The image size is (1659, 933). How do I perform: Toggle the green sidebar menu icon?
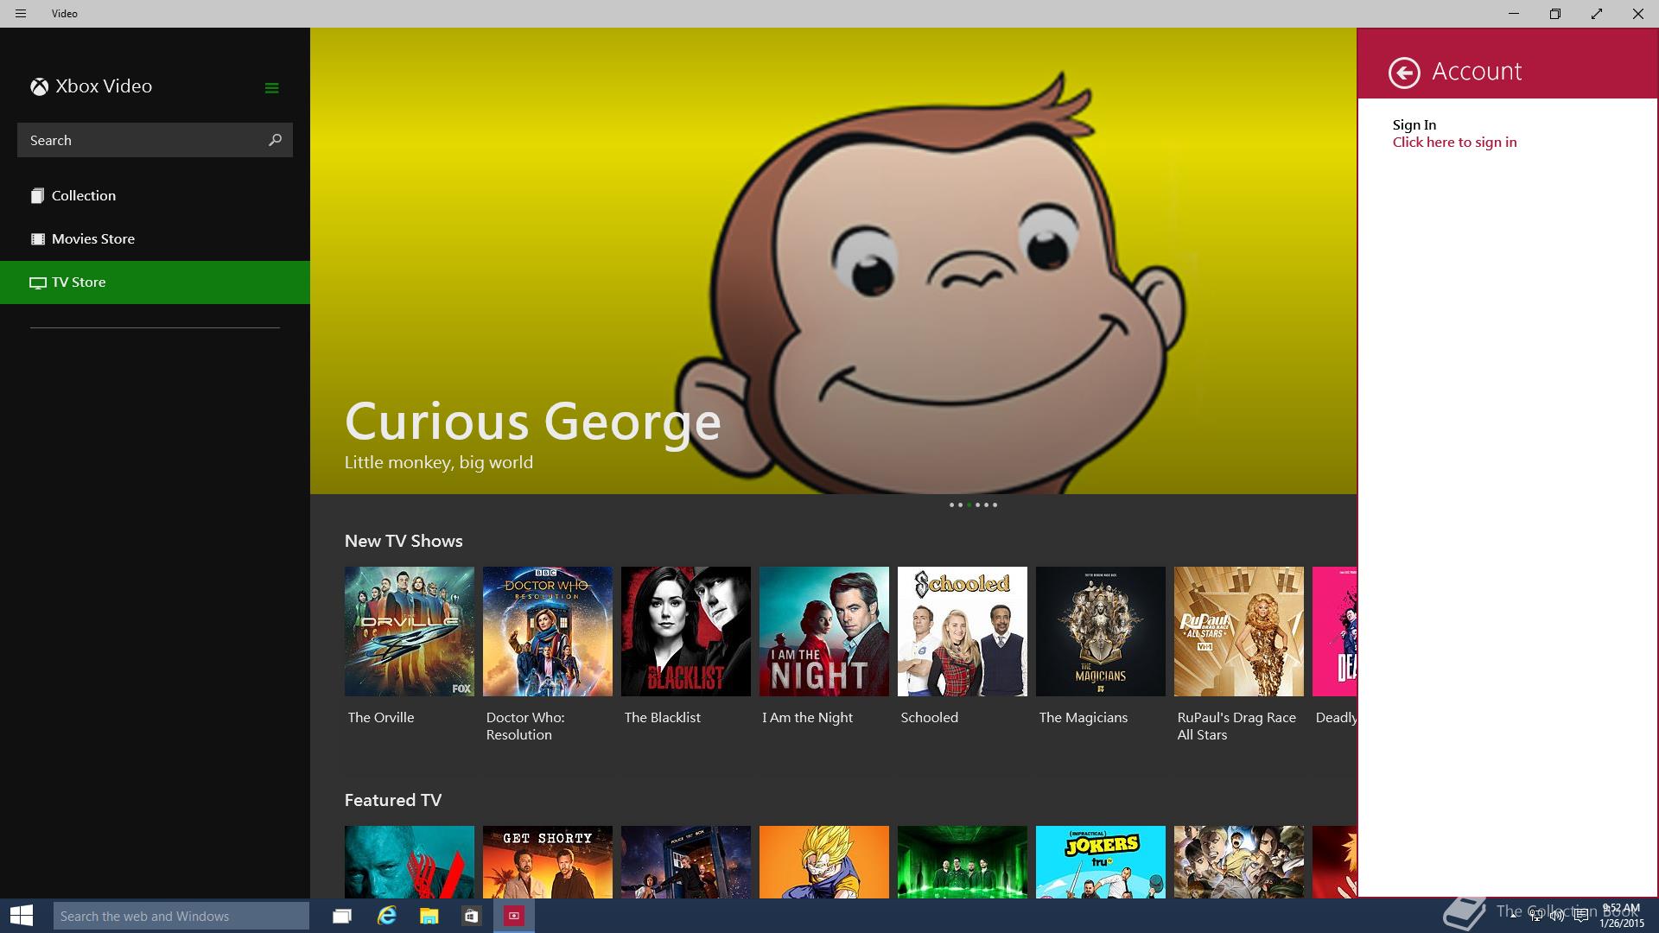(271, 88)
